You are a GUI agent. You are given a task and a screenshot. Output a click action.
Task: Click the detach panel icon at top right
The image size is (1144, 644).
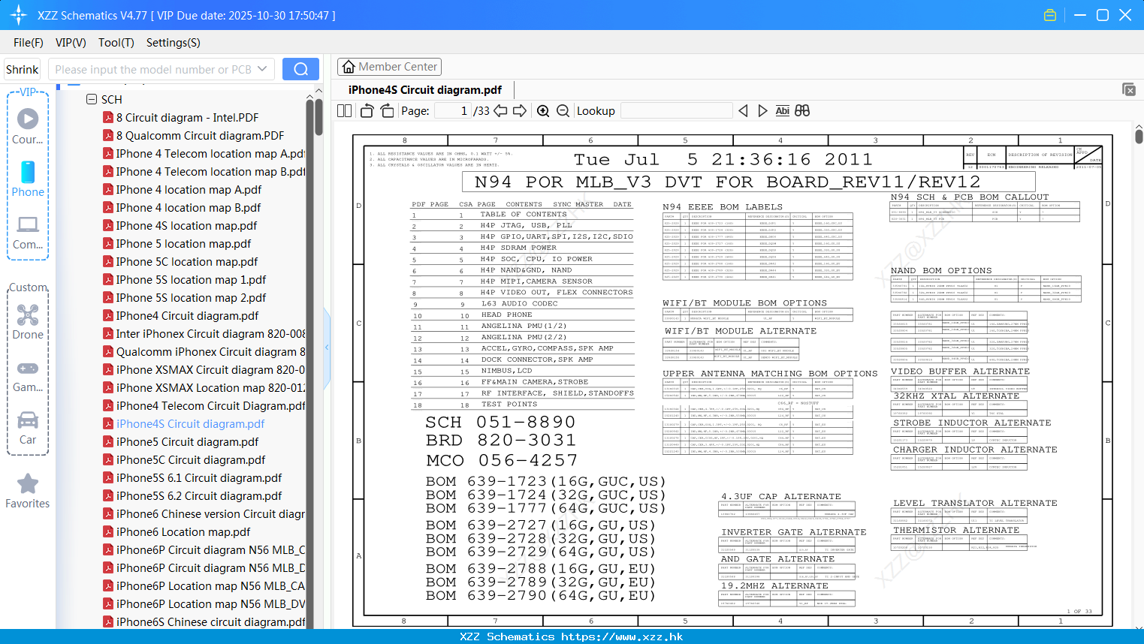click(1129, 89)
